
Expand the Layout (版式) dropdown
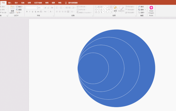[x=19, y=7]
